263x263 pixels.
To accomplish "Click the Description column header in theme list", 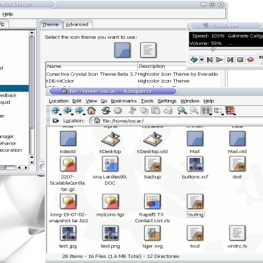I will 162,66.
